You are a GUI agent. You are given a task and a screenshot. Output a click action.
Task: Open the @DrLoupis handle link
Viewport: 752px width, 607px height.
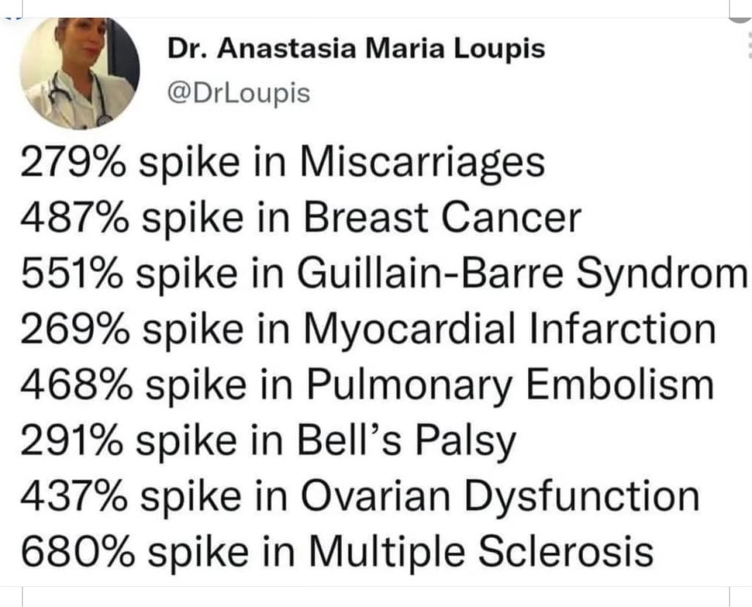pyautogui.click(x=239, y=93)
